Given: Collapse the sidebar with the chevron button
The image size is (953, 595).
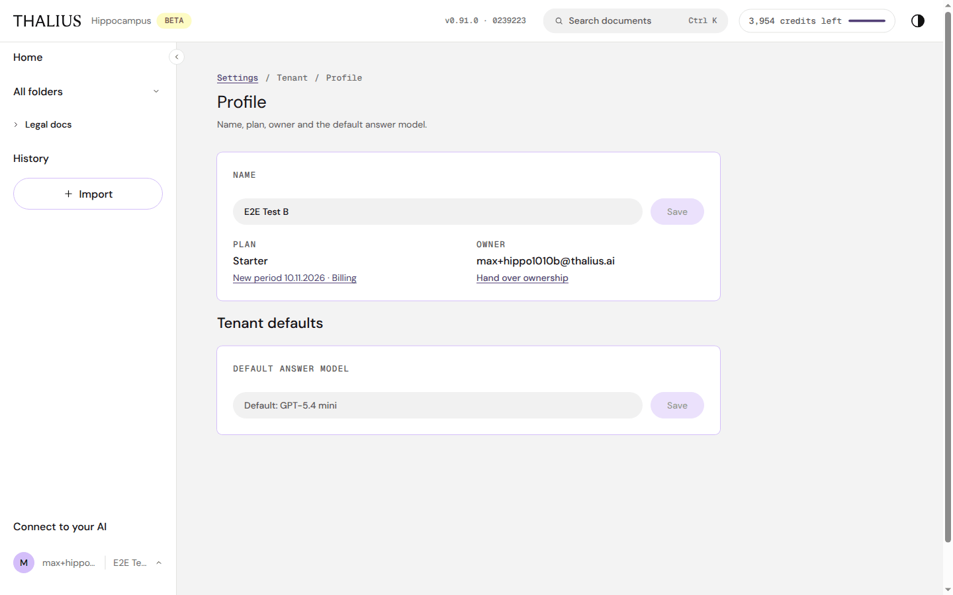Looking at the screenshot, I should click(177, 57).
